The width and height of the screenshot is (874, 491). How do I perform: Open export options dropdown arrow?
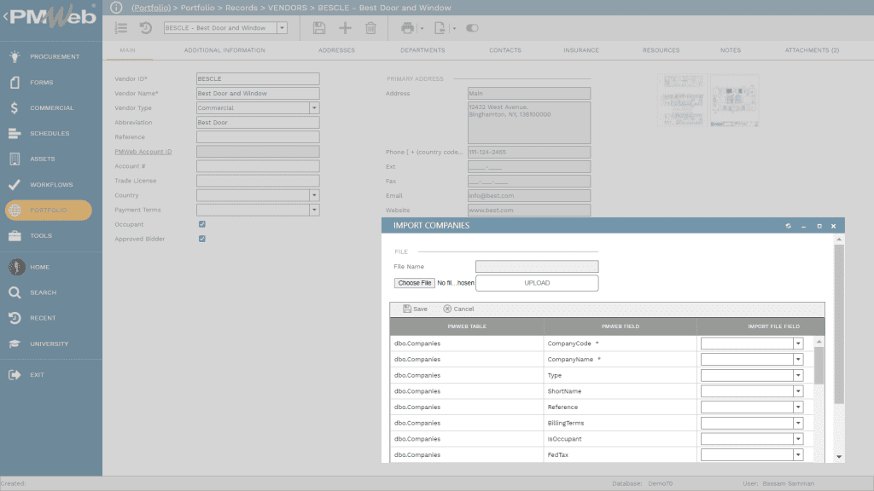click(x=454, y=28)
